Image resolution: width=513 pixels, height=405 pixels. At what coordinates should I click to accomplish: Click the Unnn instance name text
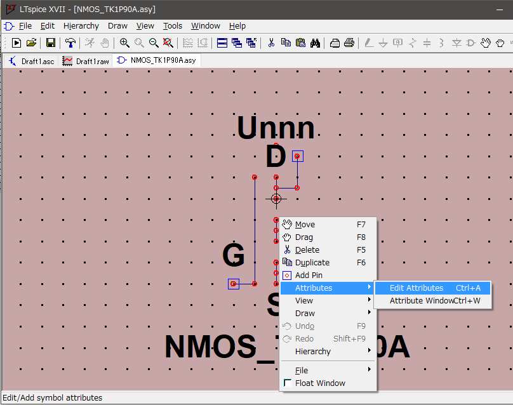[x=276, y=128]
